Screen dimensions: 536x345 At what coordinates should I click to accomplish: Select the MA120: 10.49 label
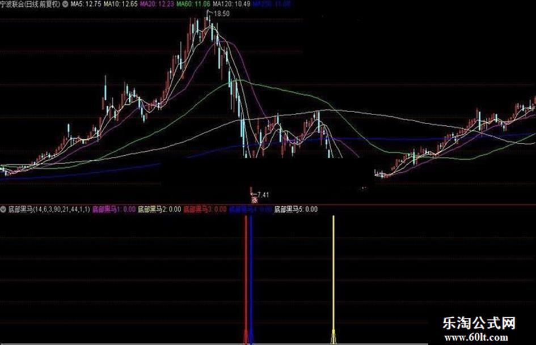tap(231, 4)
